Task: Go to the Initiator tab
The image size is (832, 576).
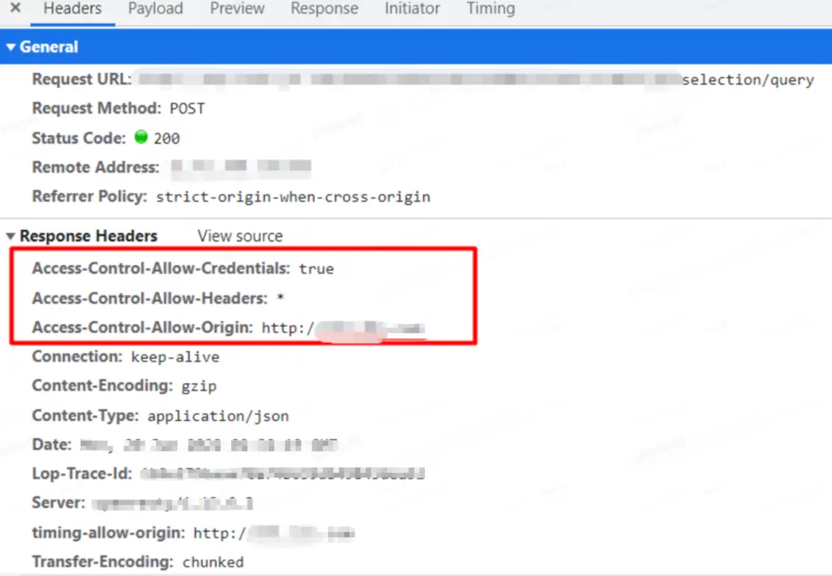Action: pos(412,8)
